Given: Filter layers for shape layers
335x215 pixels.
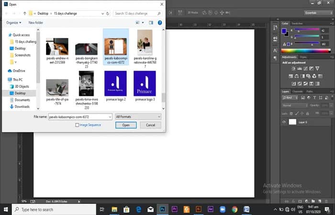Looking at the screenshot, I should (x=321, y=97).
